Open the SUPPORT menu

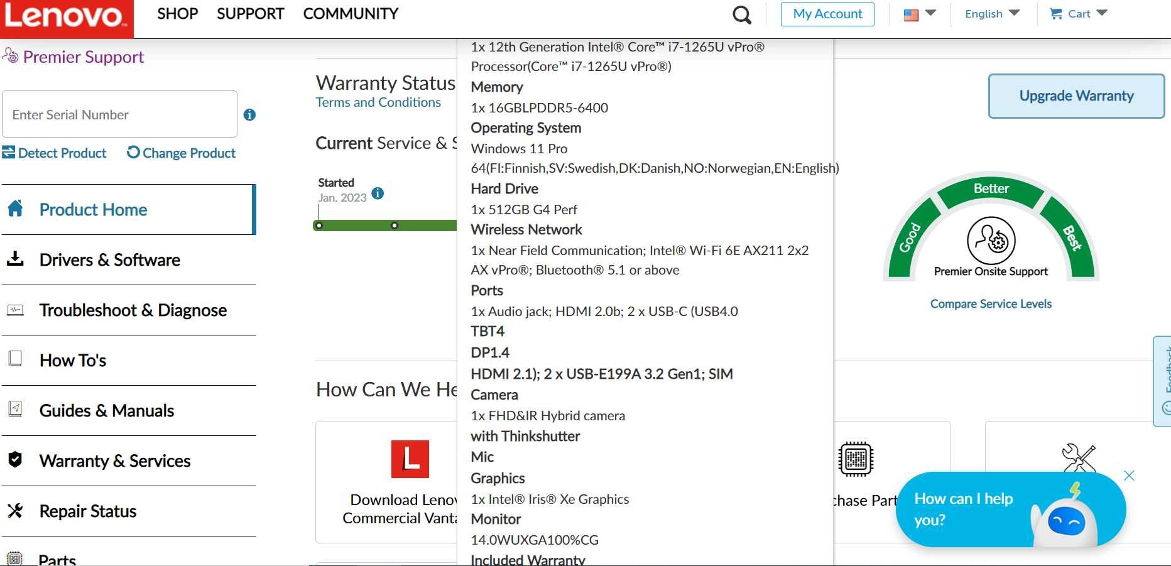click(250, 14)
